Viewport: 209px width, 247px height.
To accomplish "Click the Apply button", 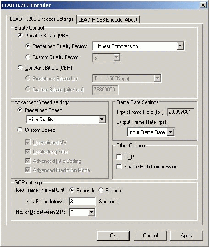I will 187,236.
